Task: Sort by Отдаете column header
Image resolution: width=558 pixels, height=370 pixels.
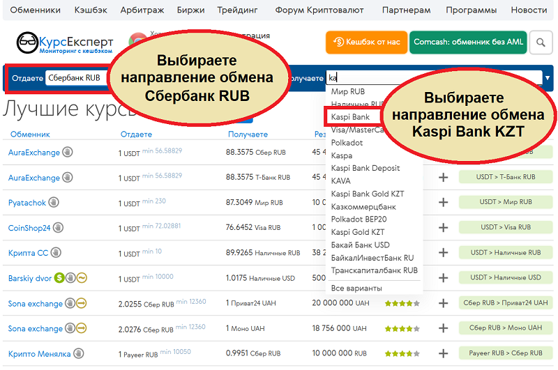Action: (136, 134)
